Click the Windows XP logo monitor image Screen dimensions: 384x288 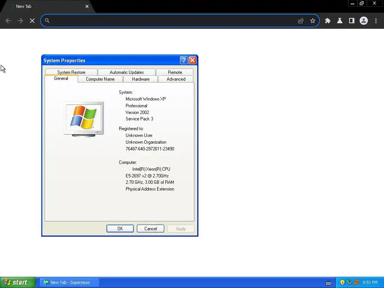[x=84, y=119]
